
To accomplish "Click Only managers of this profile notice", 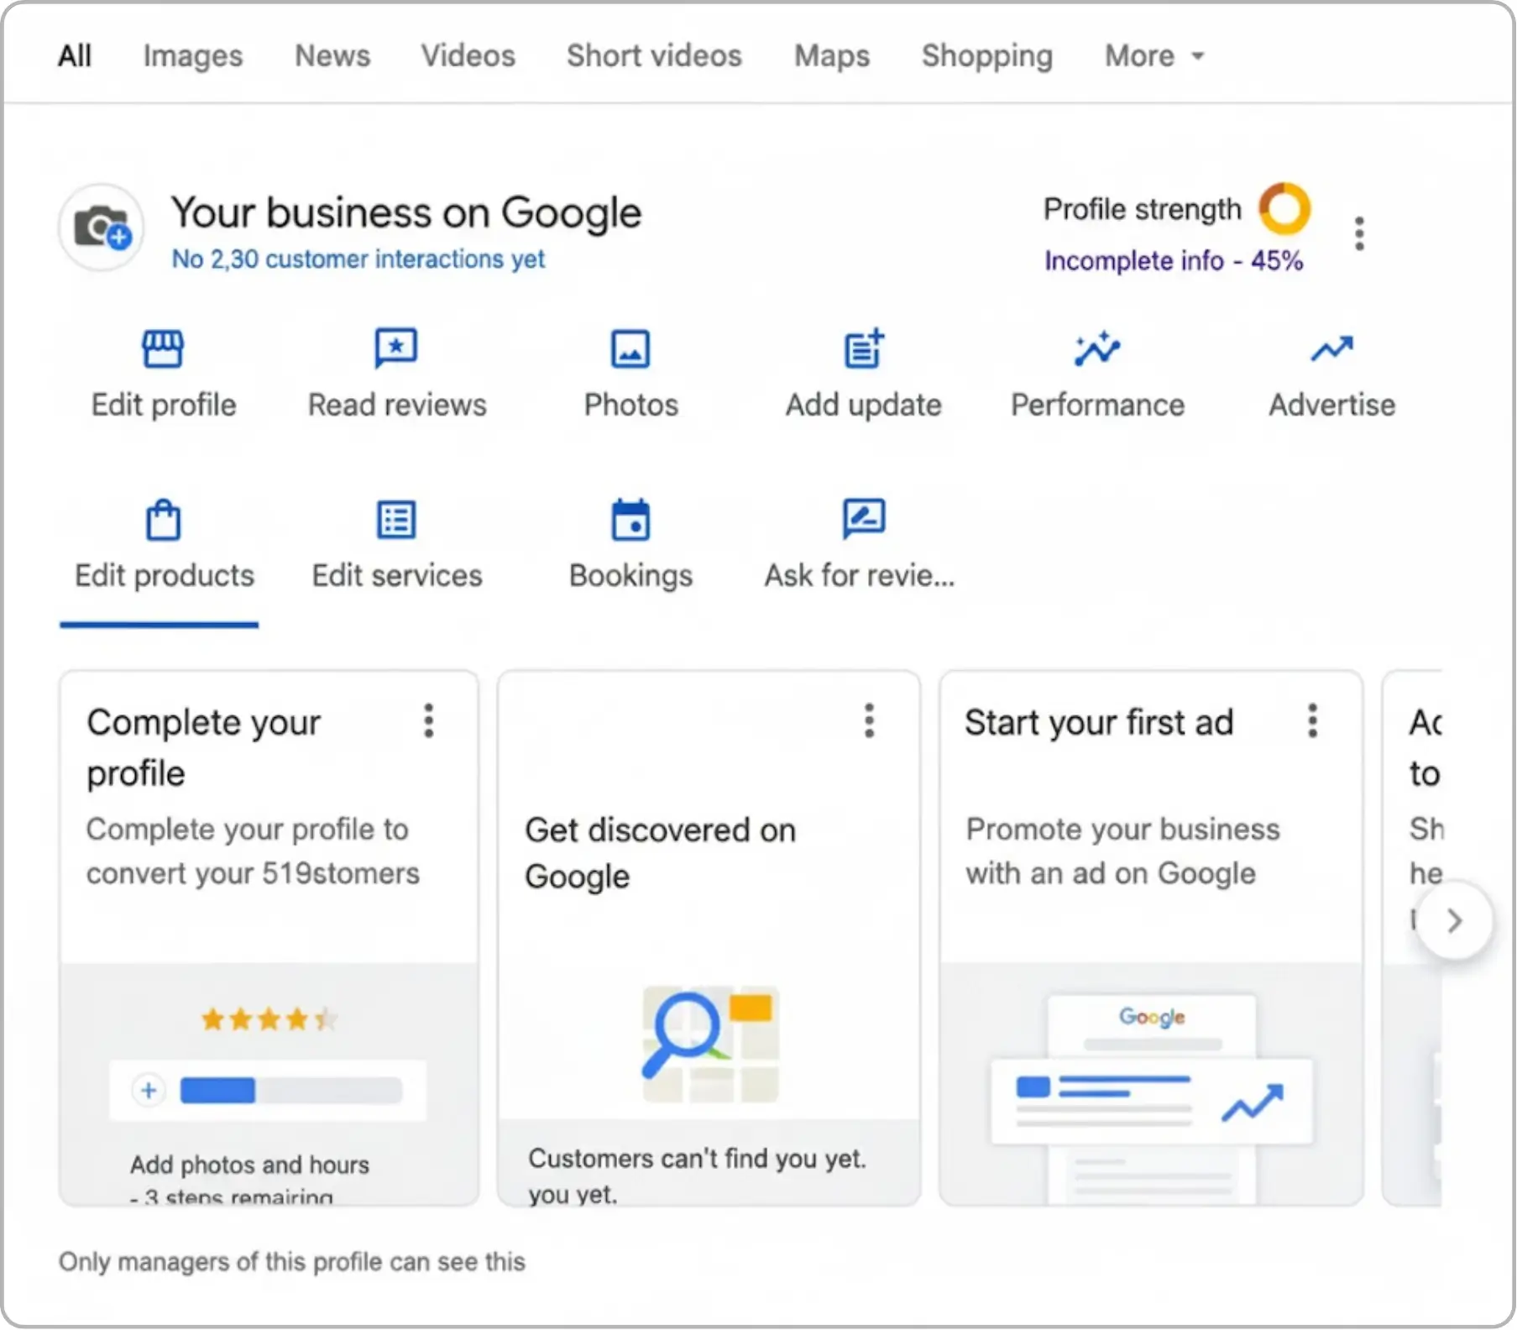I will (291, 1261).
